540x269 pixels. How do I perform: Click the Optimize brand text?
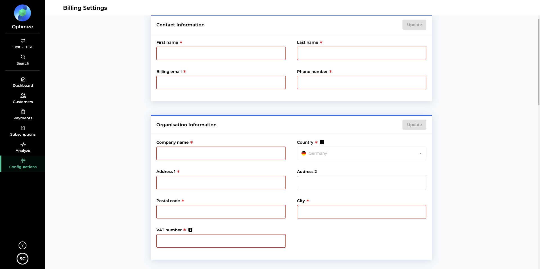[x=22, y=27]
